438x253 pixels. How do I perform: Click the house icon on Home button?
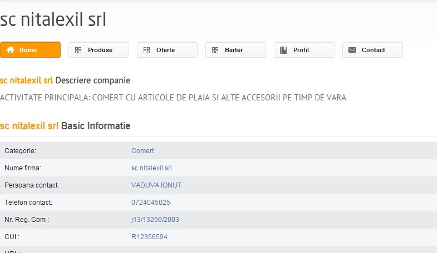[11, 50]
